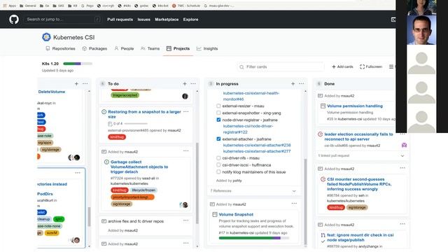Open options for Garbage collect VolumeAttachment card
The width and height of the screenshot is (448, 252).
(x=186, y=151)
